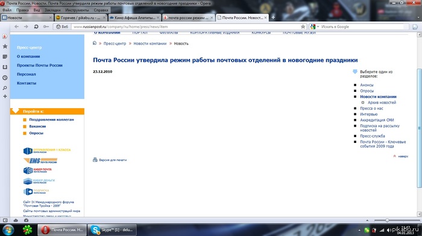Click the Веб site badge button
The image size is (422, 236).
[62, 26]
